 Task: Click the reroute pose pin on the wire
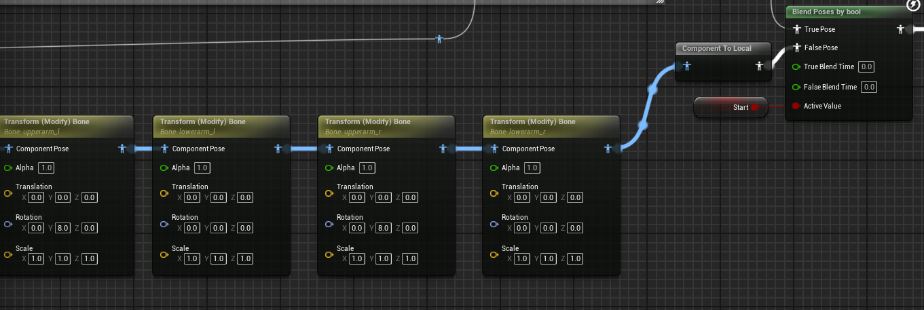[x=439, y=39]
